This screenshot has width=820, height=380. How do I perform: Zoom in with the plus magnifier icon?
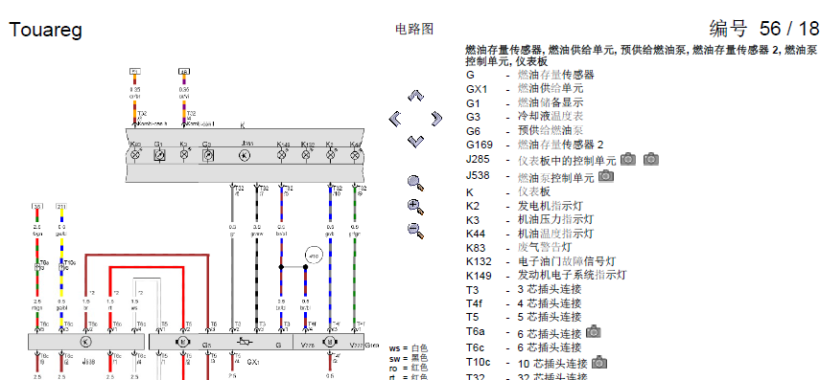(x=415, y=207)
